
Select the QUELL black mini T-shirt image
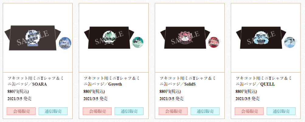(261, 38)
